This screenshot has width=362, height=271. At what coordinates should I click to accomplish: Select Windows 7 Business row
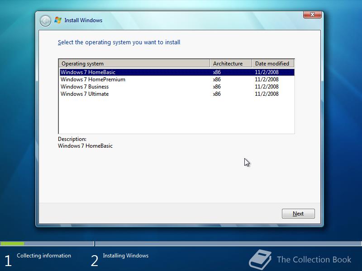[177, 87]
